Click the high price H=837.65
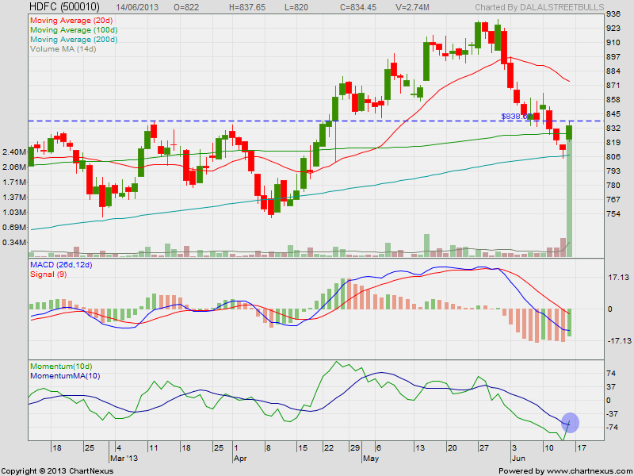Screen dimensions: 634x476 (x=247, y=7)
